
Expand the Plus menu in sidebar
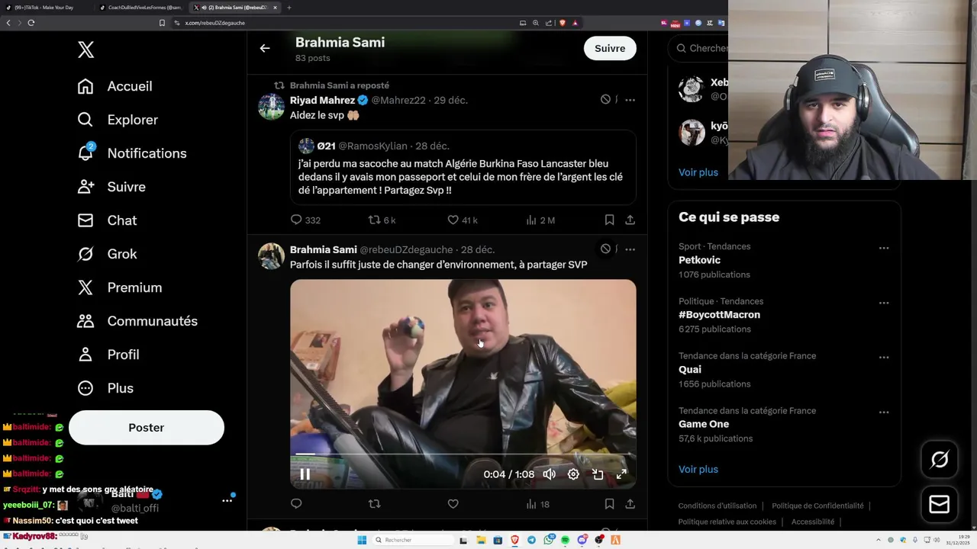pyautogui.click(x=105, y=388)
